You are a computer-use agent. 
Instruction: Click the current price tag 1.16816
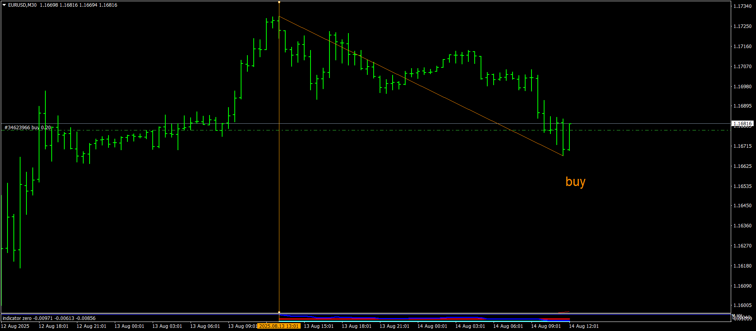click(743, 123)
